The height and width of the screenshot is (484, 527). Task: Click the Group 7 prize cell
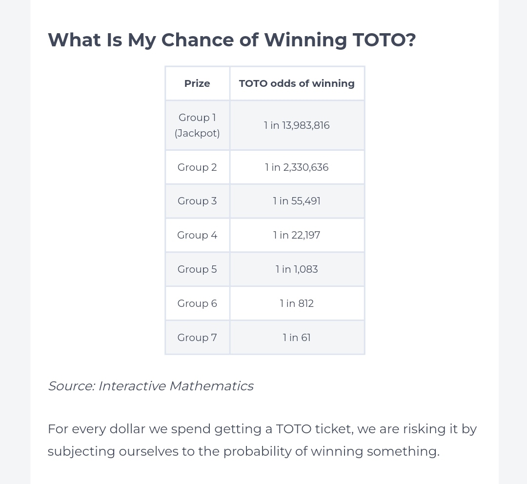[x=197, y=338]
